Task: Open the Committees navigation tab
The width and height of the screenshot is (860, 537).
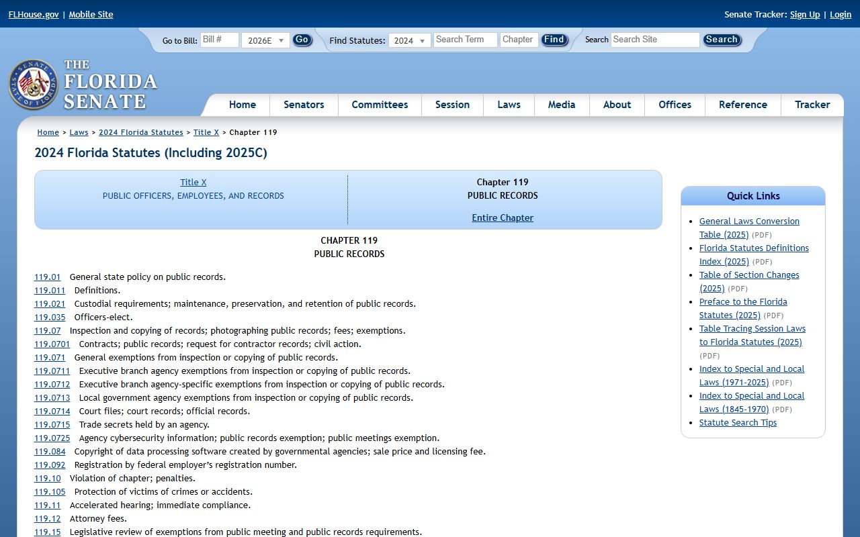Action: [380, 105]
